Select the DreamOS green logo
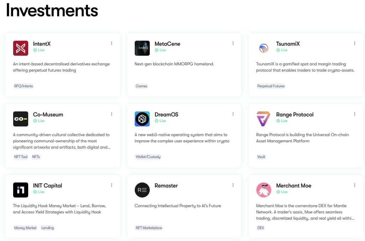 click(142, 119)
